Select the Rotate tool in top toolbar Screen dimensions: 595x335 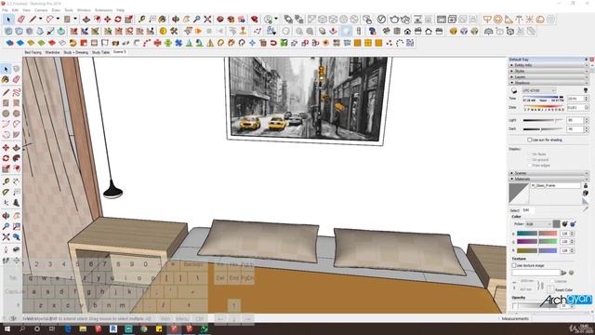pyautogui.click(x=118, y=19)
